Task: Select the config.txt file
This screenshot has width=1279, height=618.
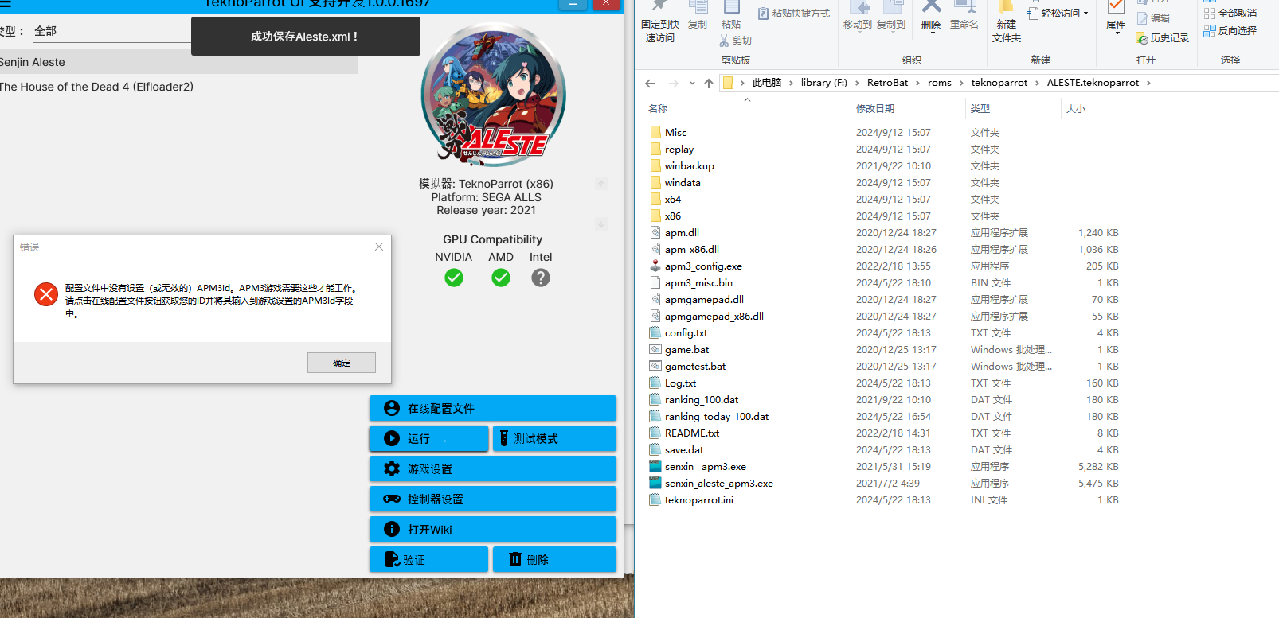Action: click(686, 332)
